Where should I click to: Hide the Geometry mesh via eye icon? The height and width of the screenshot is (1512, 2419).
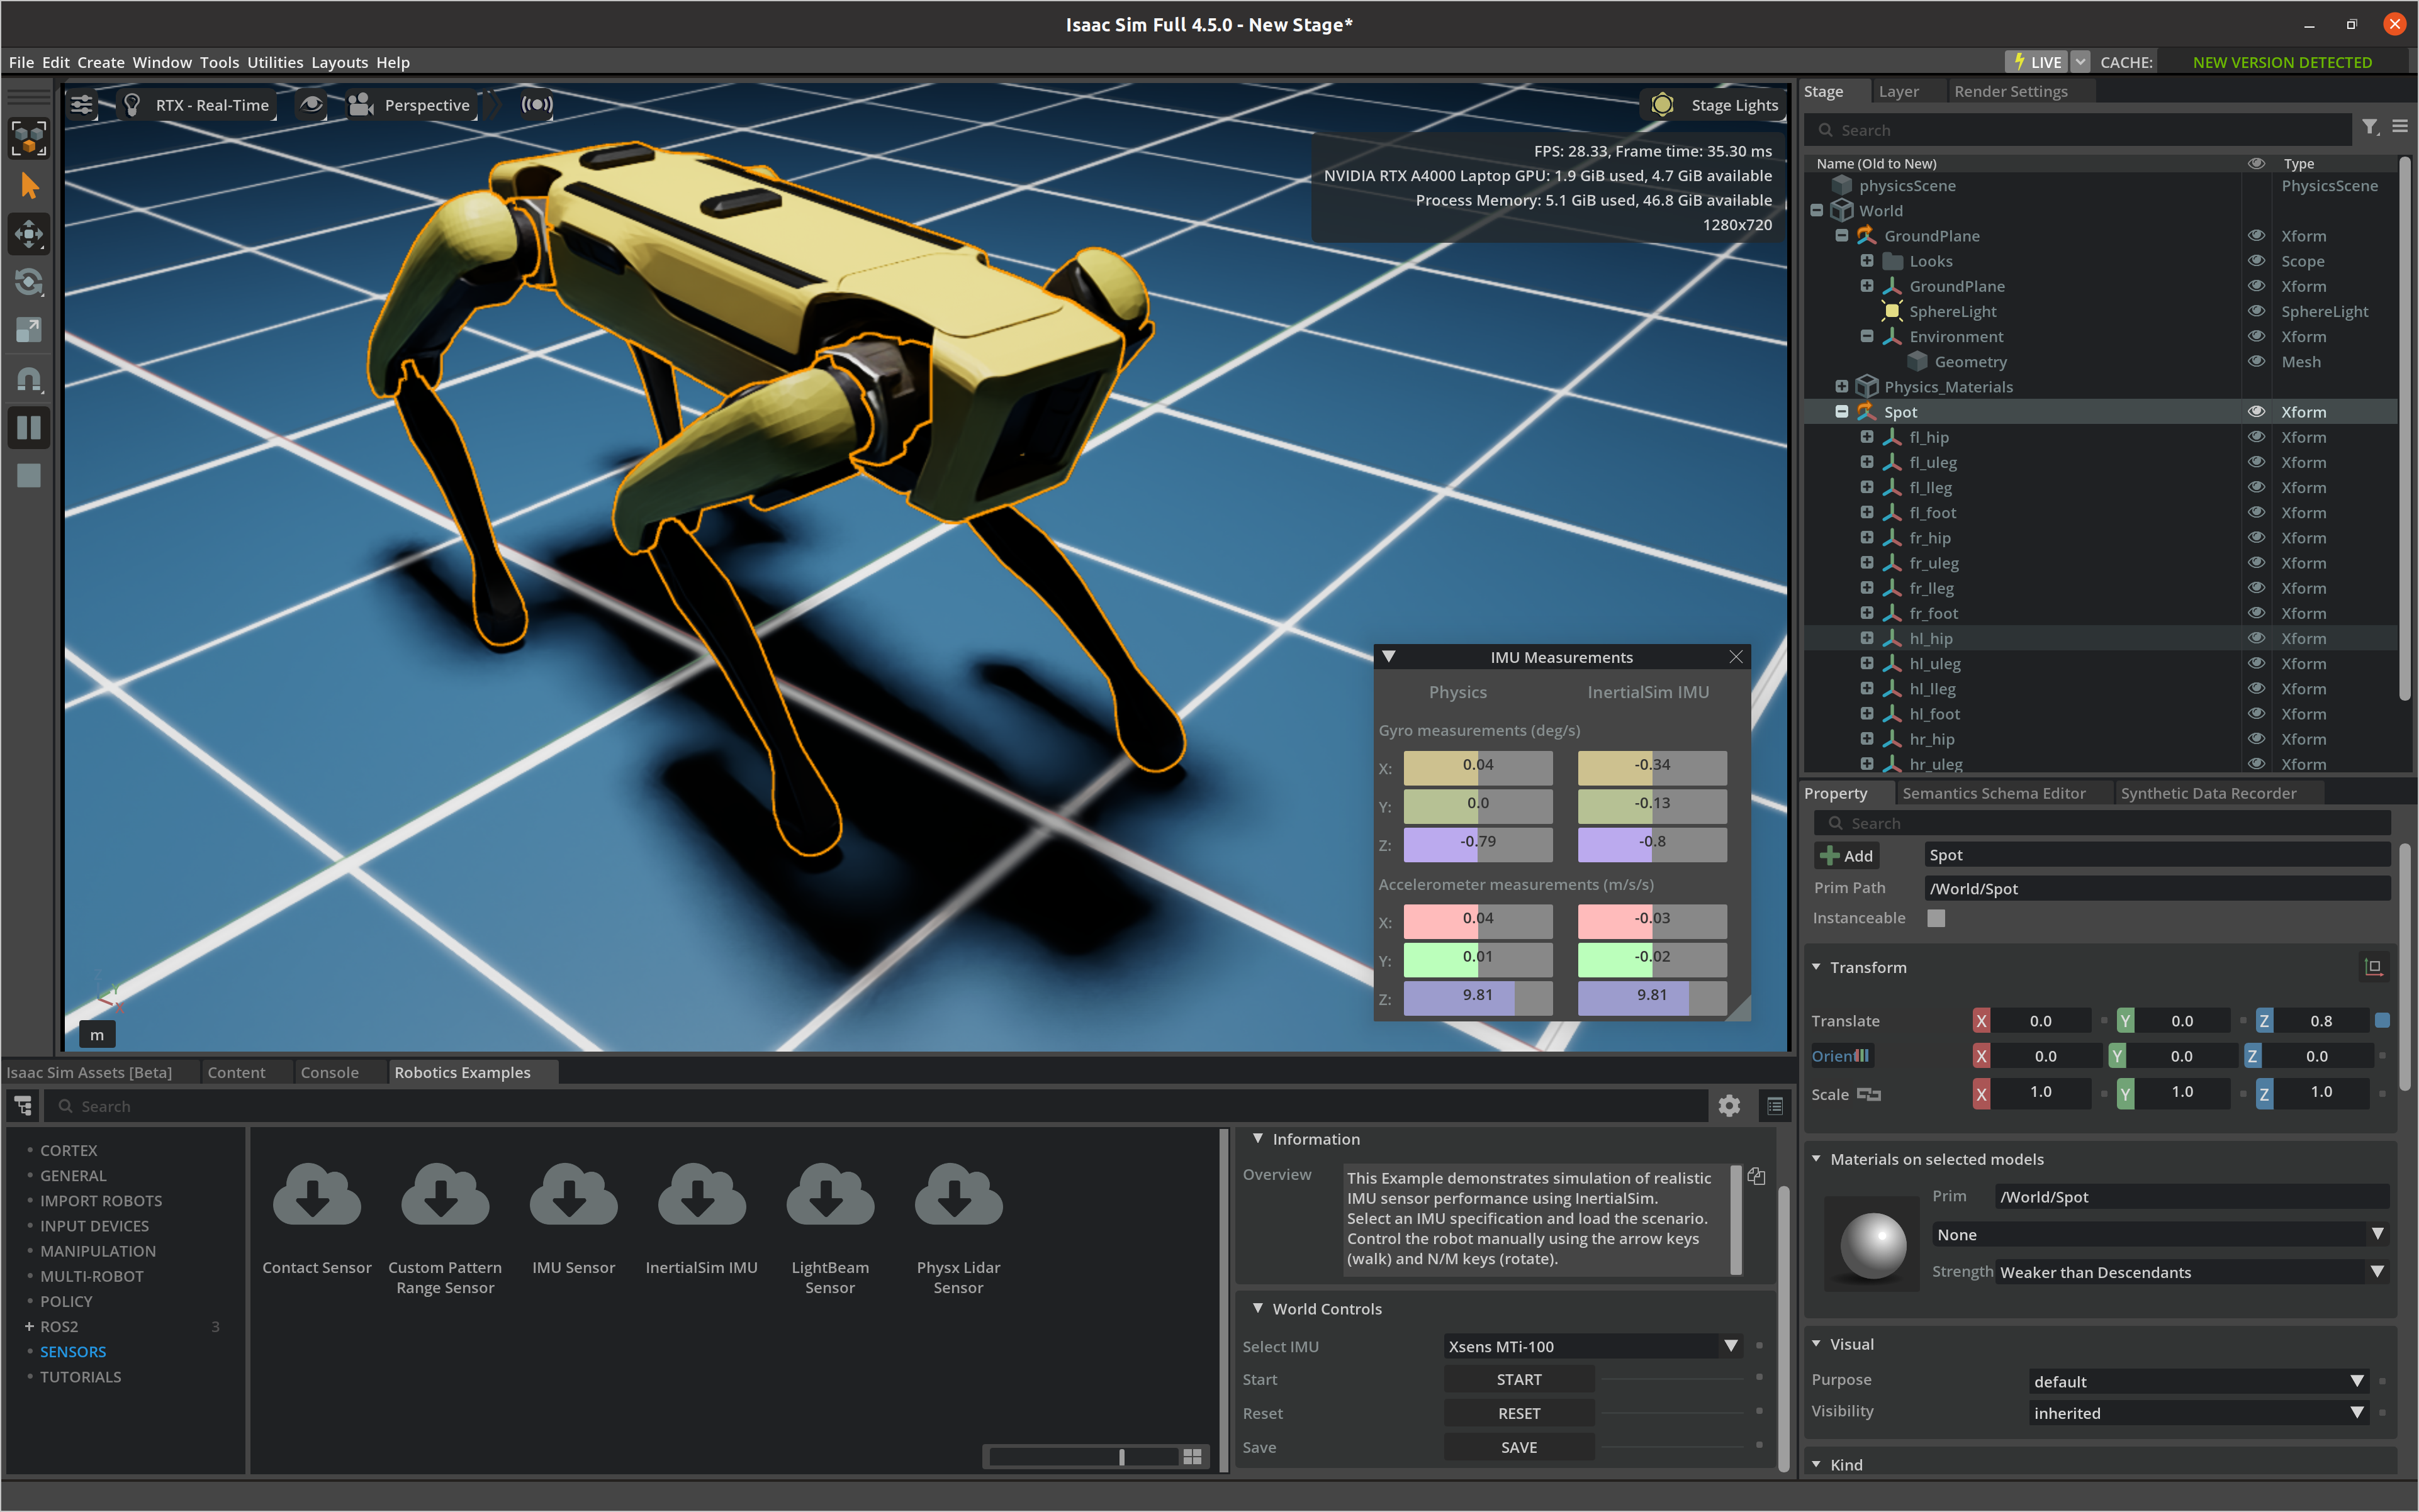coord(2256,361)
